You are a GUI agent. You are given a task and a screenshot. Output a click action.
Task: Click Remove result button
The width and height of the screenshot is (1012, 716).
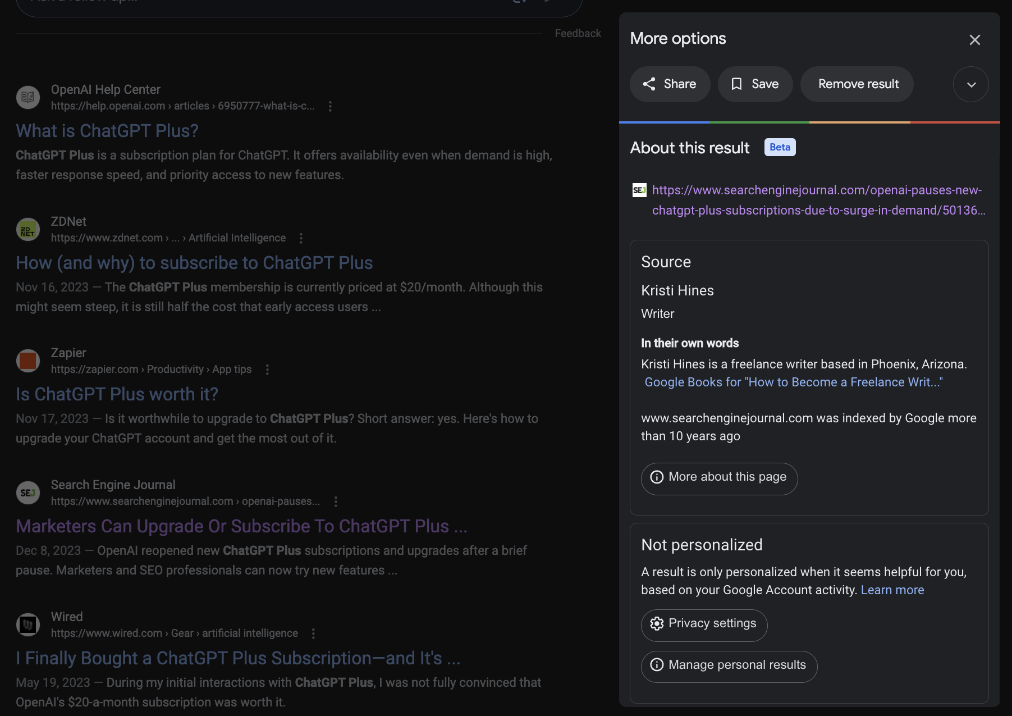pyautogui.click(x=857, y=84)
